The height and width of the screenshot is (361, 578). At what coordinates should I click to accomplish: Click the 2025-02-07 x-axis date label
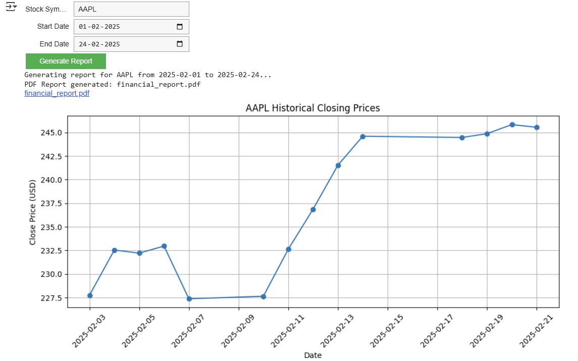point(188,331)
